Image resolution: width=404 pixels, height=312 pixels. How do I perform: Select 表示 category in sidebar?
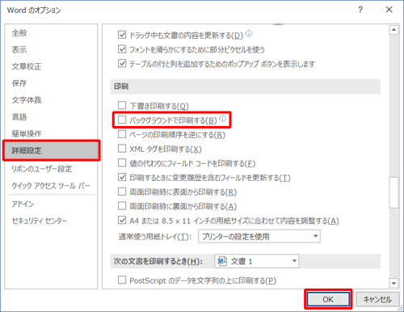[19, 49]
